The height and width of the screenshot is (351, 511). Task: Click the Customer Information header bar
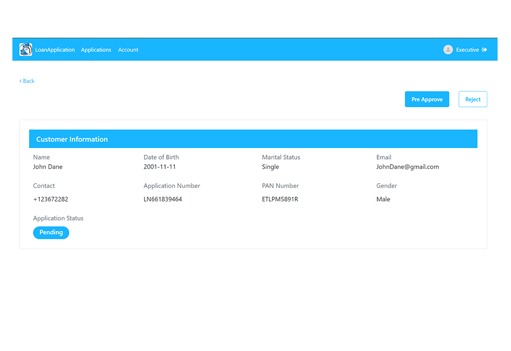point(253,139)
